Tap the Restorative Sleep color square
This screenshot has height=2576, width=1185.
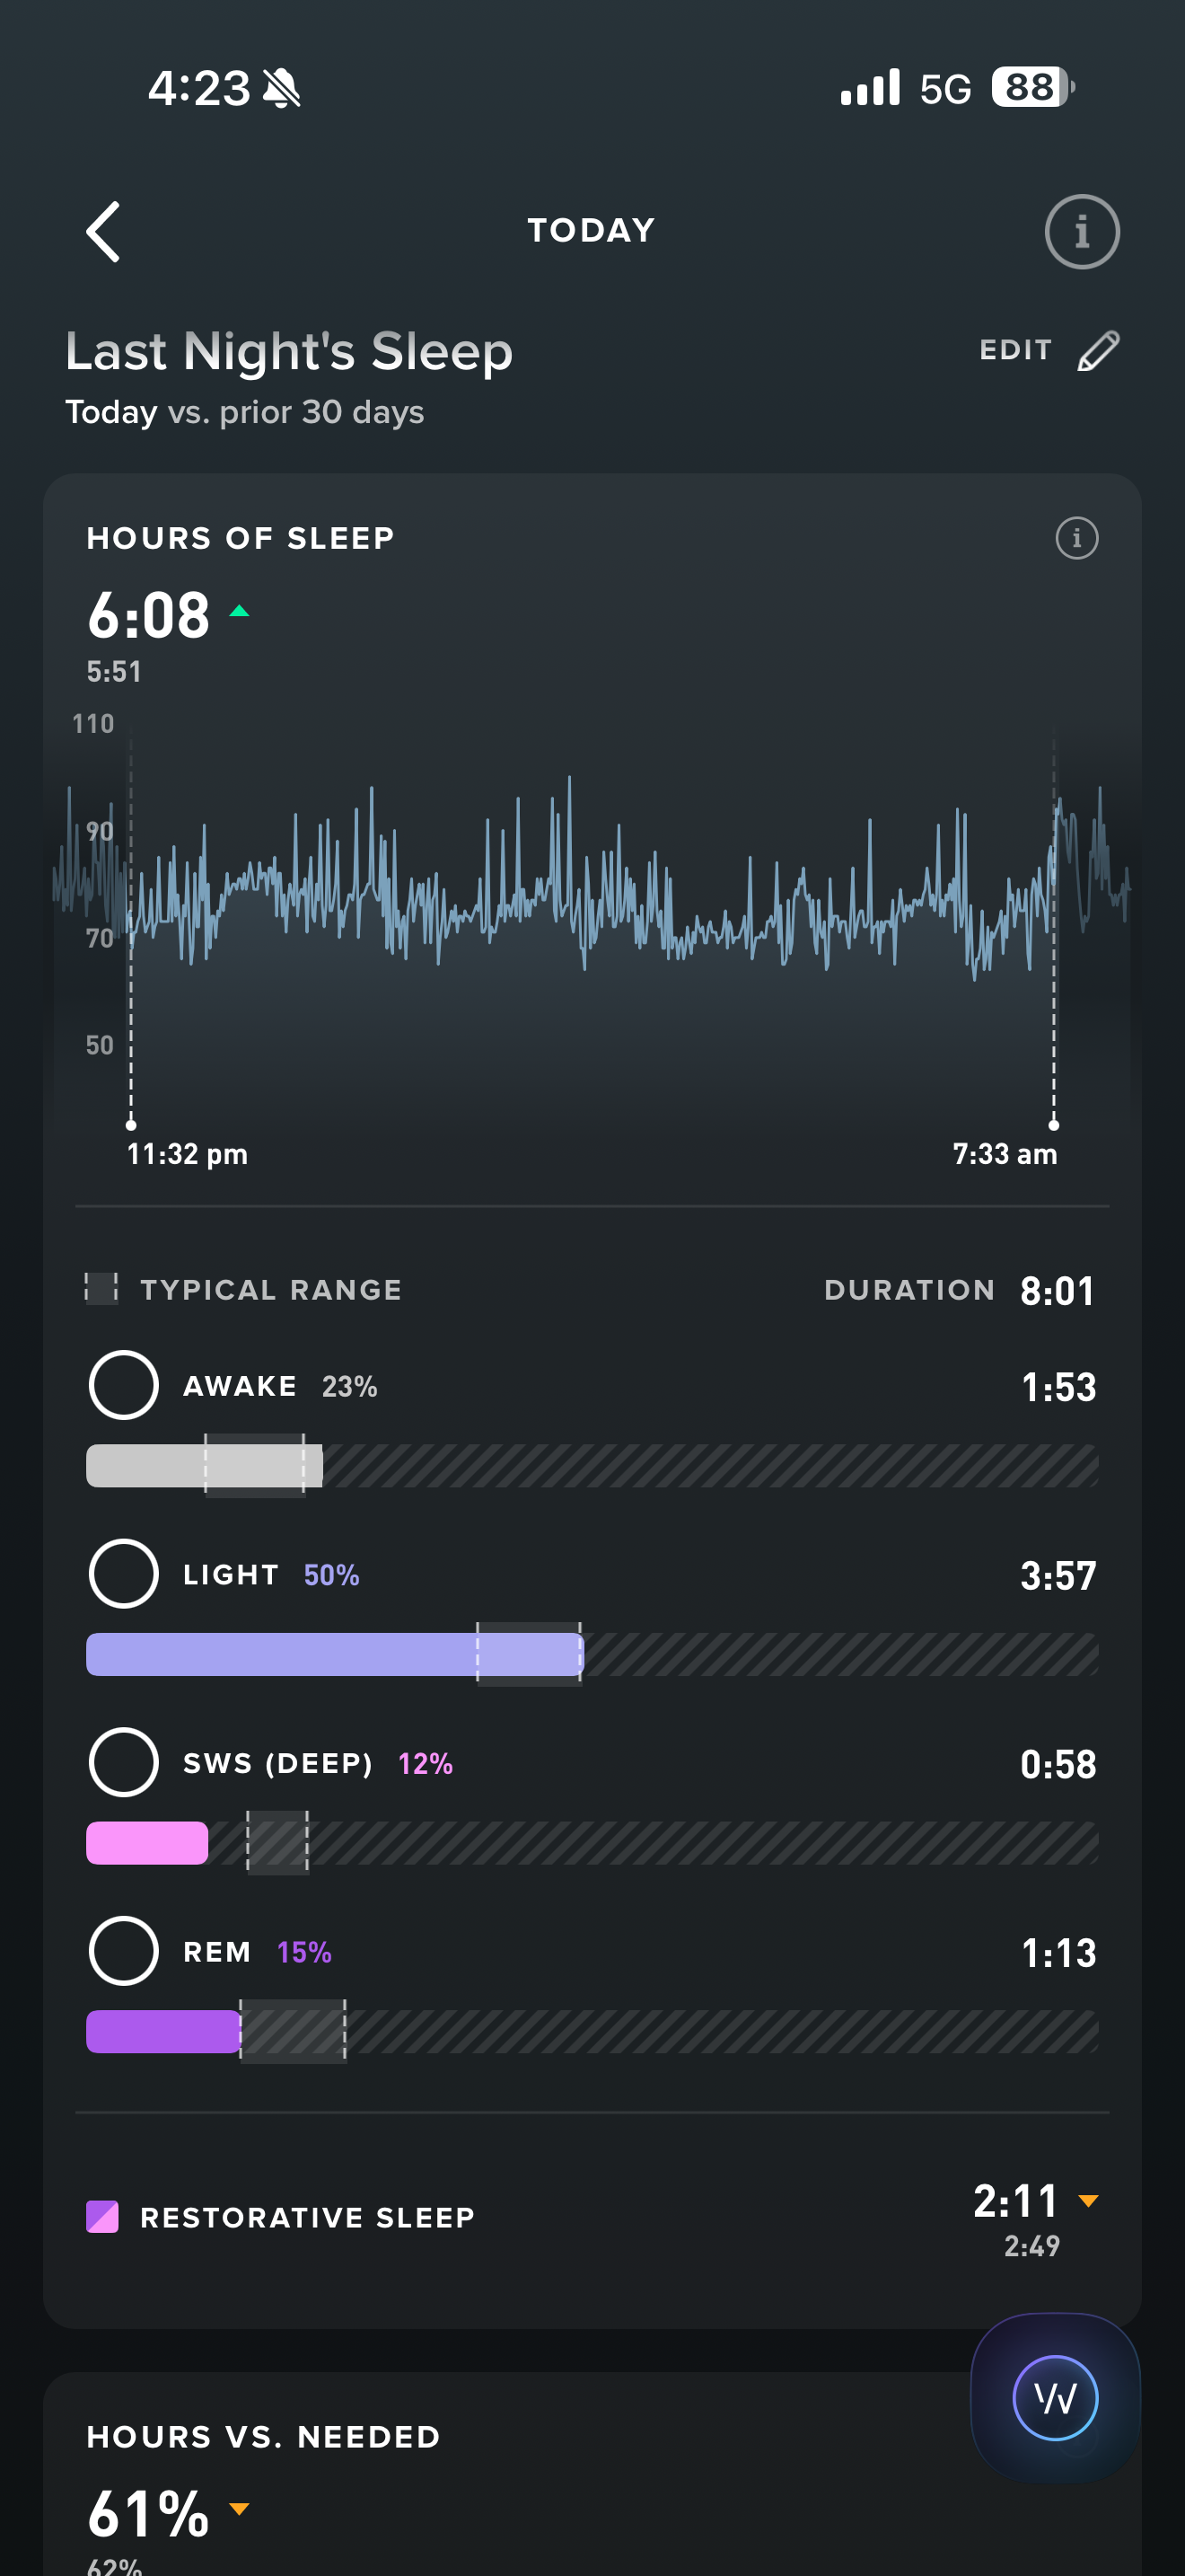pos(103,2217)
